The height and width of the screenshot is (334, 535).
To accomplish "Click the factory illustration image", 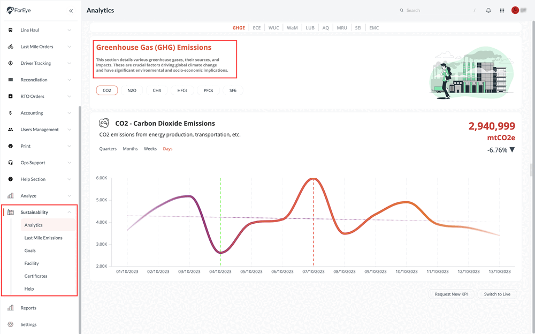I will pyautogui.click(x=471, y=73).
